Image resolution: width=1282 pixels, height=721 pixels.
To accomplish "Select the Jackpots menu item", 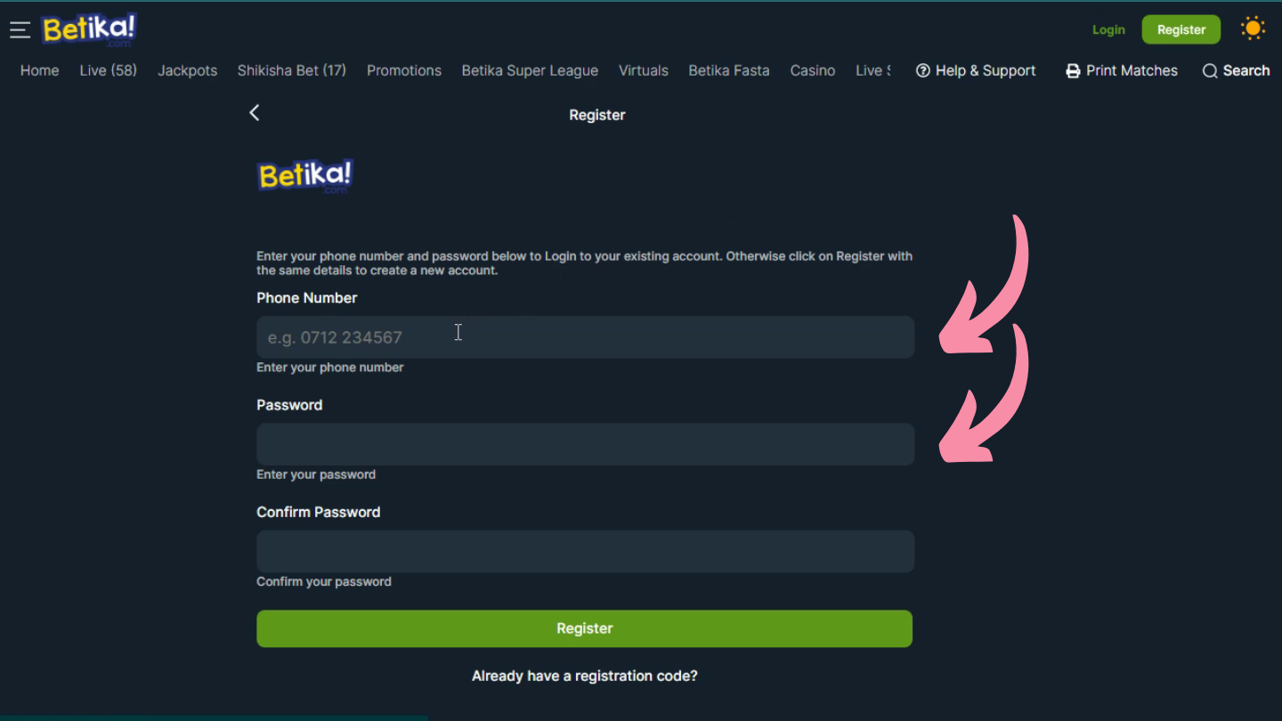I will pyautogui.click(x=187, y=70).
